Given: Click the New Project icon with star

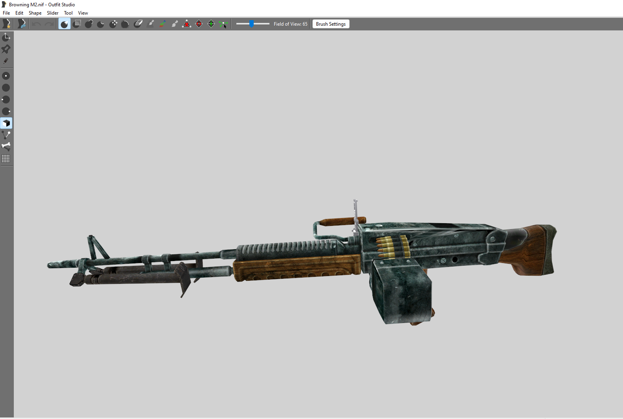Looking at the screenshot, I should click(x=6, y=24).
